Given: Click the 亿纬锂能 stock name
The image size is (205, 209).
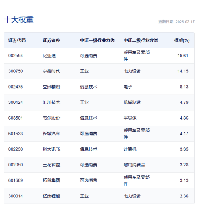Looking at the screenshot, I should pos(51,196).
